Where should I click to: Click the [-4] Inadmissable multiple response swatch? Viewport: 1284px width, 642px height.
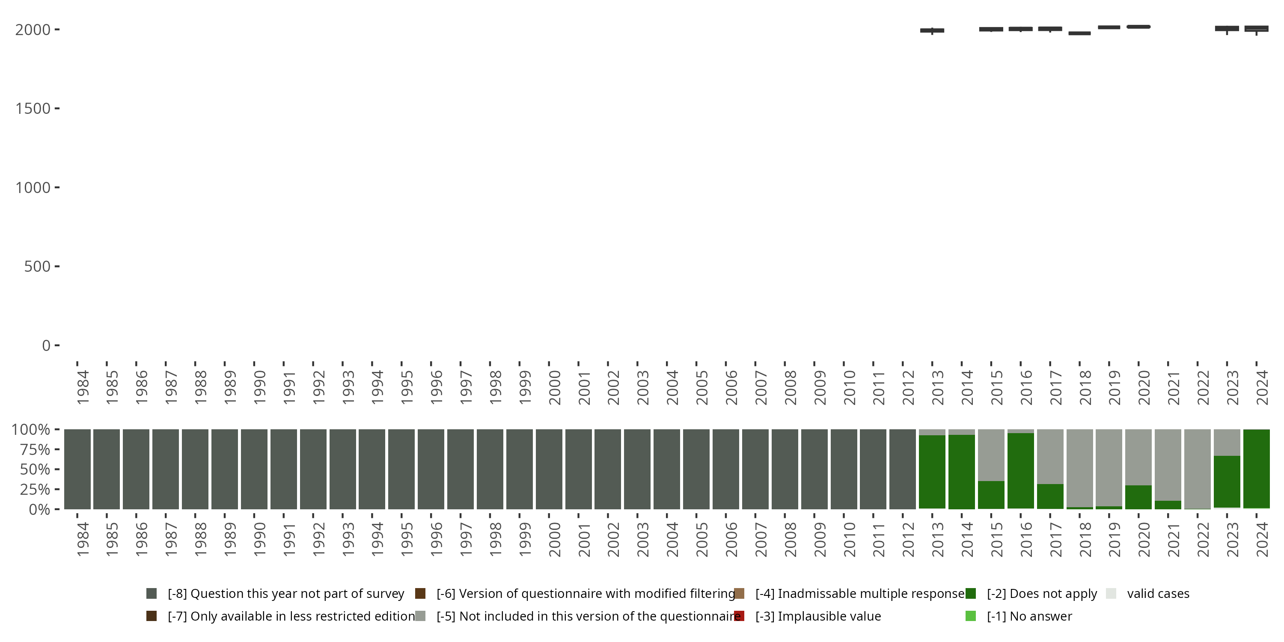tap(739, 593)
